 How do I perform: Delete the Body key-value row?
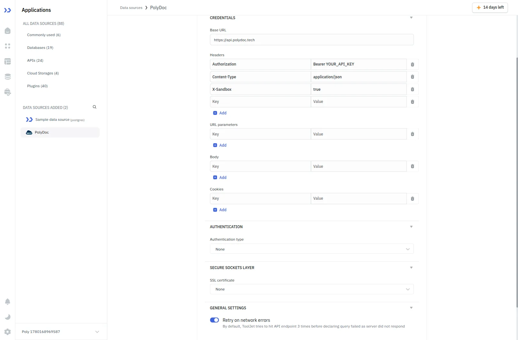tap(412, 166)
